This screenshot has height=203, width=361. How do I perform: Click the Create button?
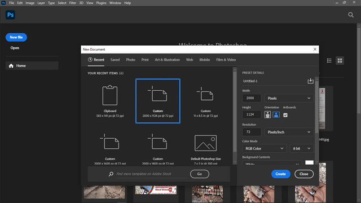(281, 174)
